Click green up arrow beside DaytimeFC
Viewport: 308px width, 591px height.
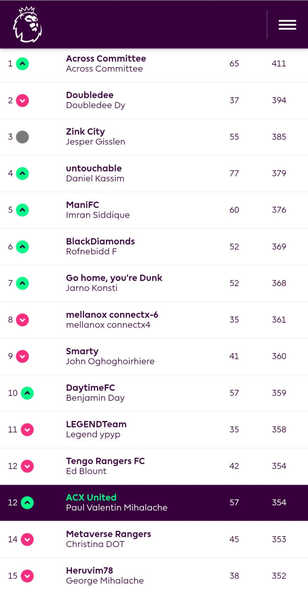(27, 393)
